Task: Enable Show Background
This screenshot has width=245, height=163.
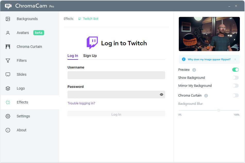Action: (x=235, y=78)
